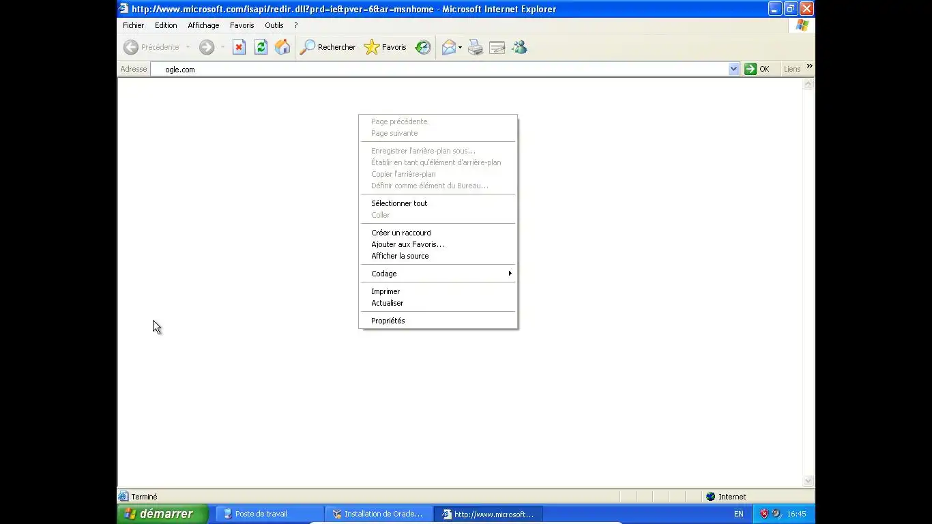The width and height of the screenshot is (932, 524).
Task: Open the Favoris menu in menu bar
Action: (x=242, y=25)
